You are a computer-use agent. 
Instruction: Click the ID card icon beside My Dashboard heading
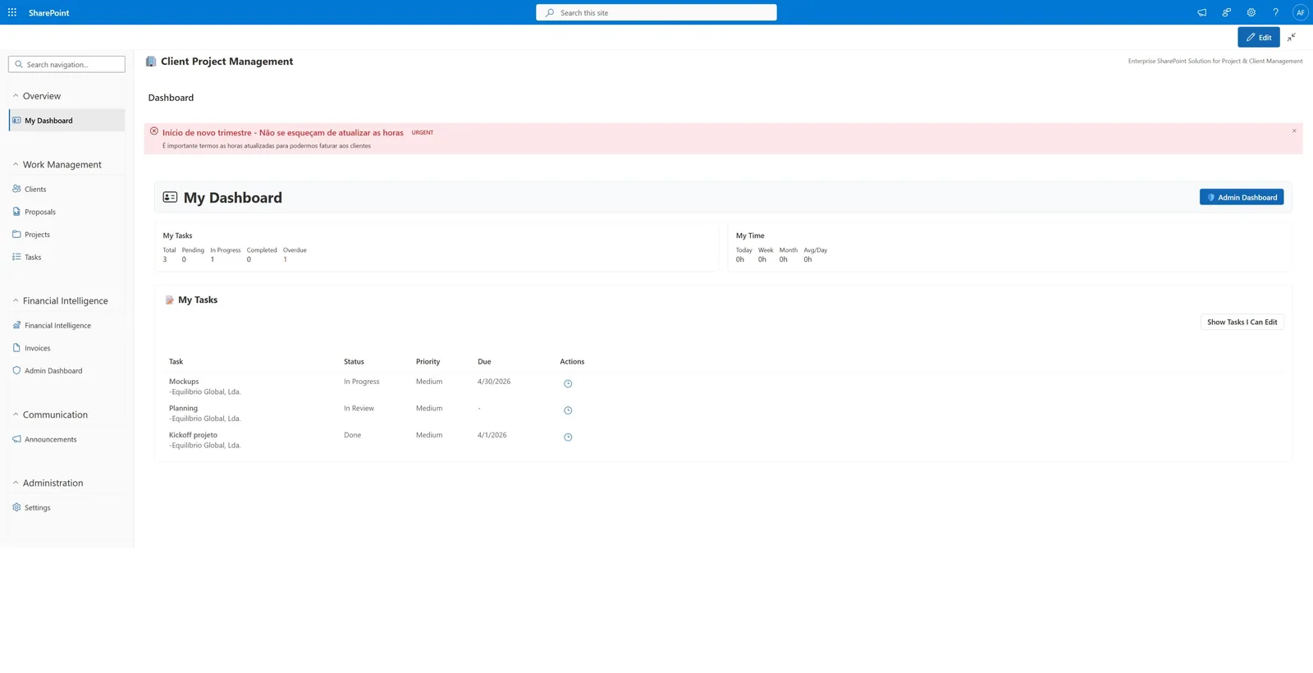170,197
